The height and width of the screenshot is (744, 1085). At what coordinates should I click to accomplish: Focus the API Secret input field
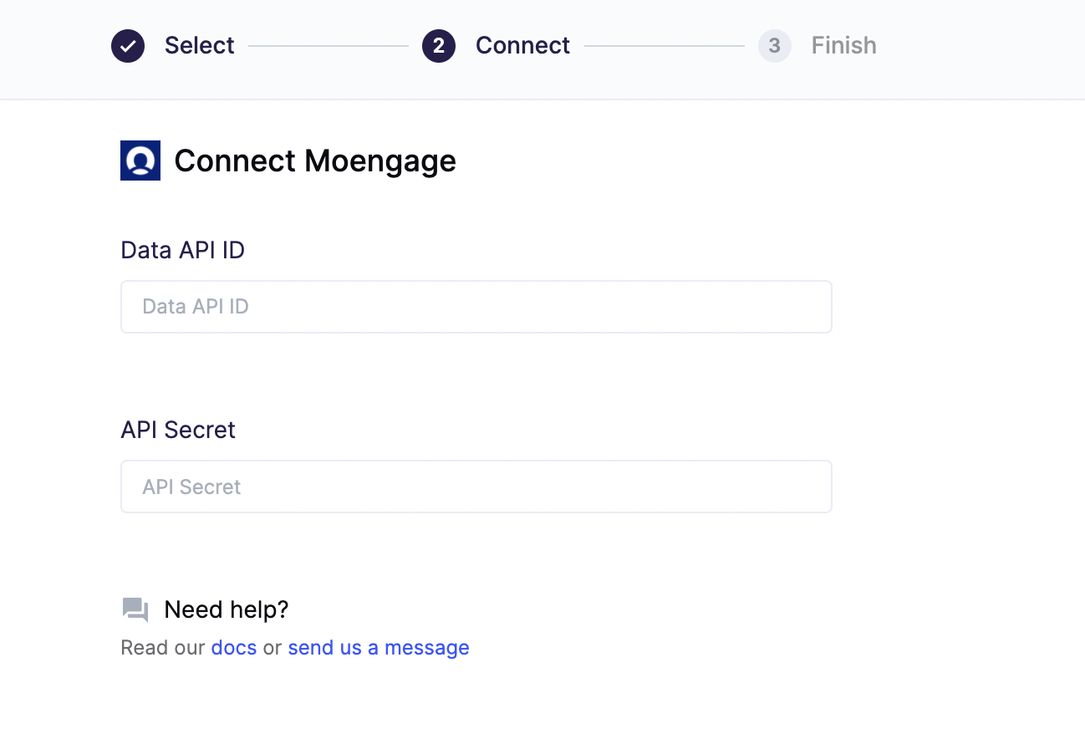[x=476, y=487]
